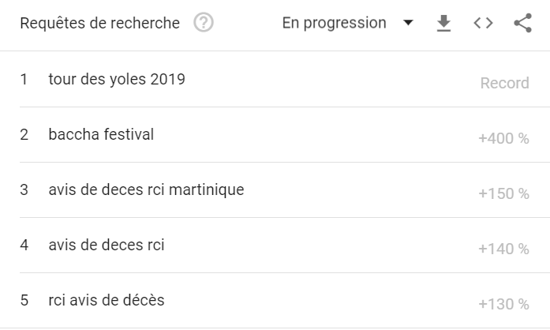Click the help question mark icon
This screenshot has height=330, width=550.
pos(204,22)
